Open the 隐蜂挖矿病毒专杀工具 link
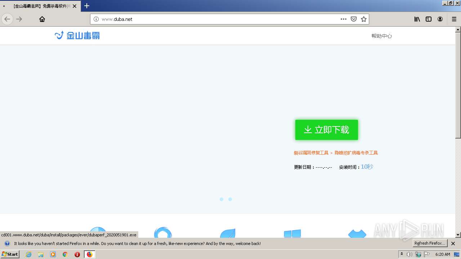The height and width of the screenshot is (259, 461). click(356, 153)
